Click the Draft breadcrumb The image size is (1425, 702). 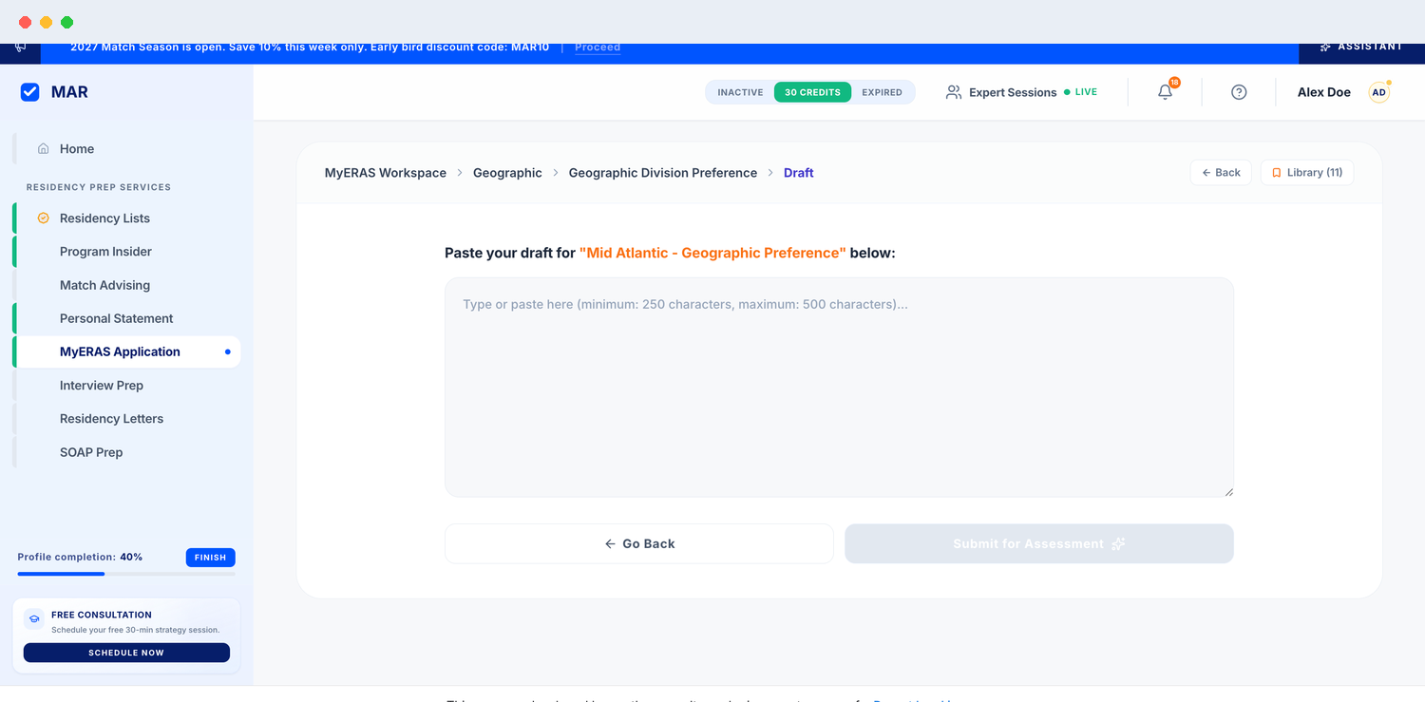point(798,173)
